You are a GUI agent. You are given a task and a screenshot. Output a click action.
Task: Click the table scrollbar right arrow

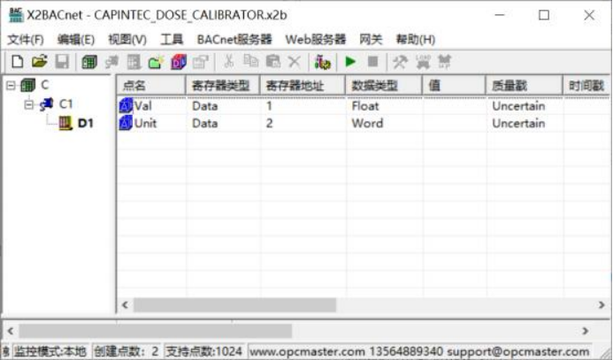(602, 305)
